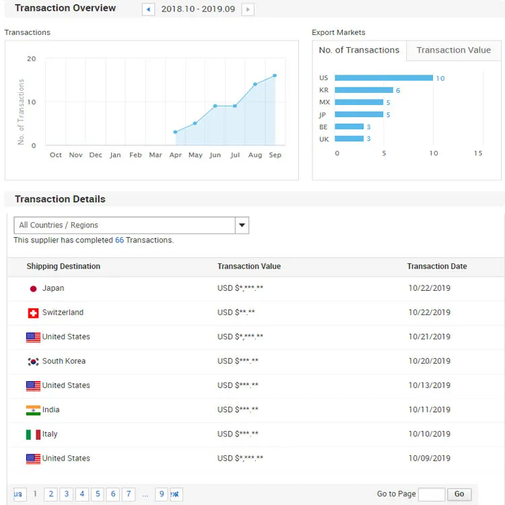The image size is (505, 505).
Task: Click the next page arrow in pagination
Action: (176, 494)
